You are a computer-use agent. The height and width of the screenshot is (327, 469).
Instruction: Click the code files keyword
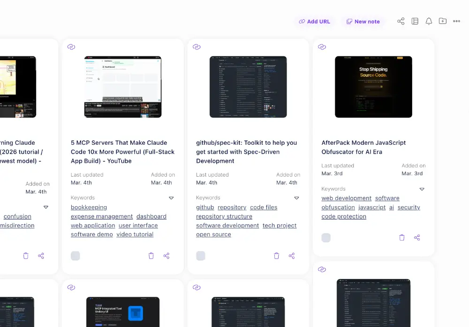(x=264, y=207)
